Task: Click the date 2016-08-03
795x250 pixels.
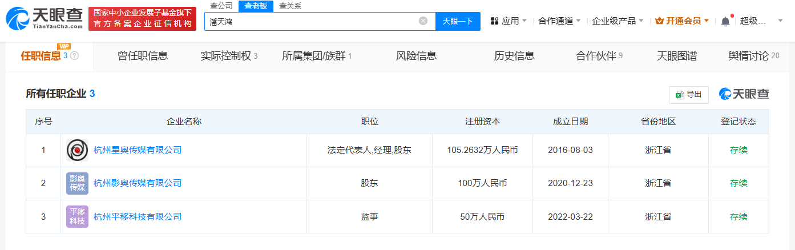Action: (x=570, y=150)
